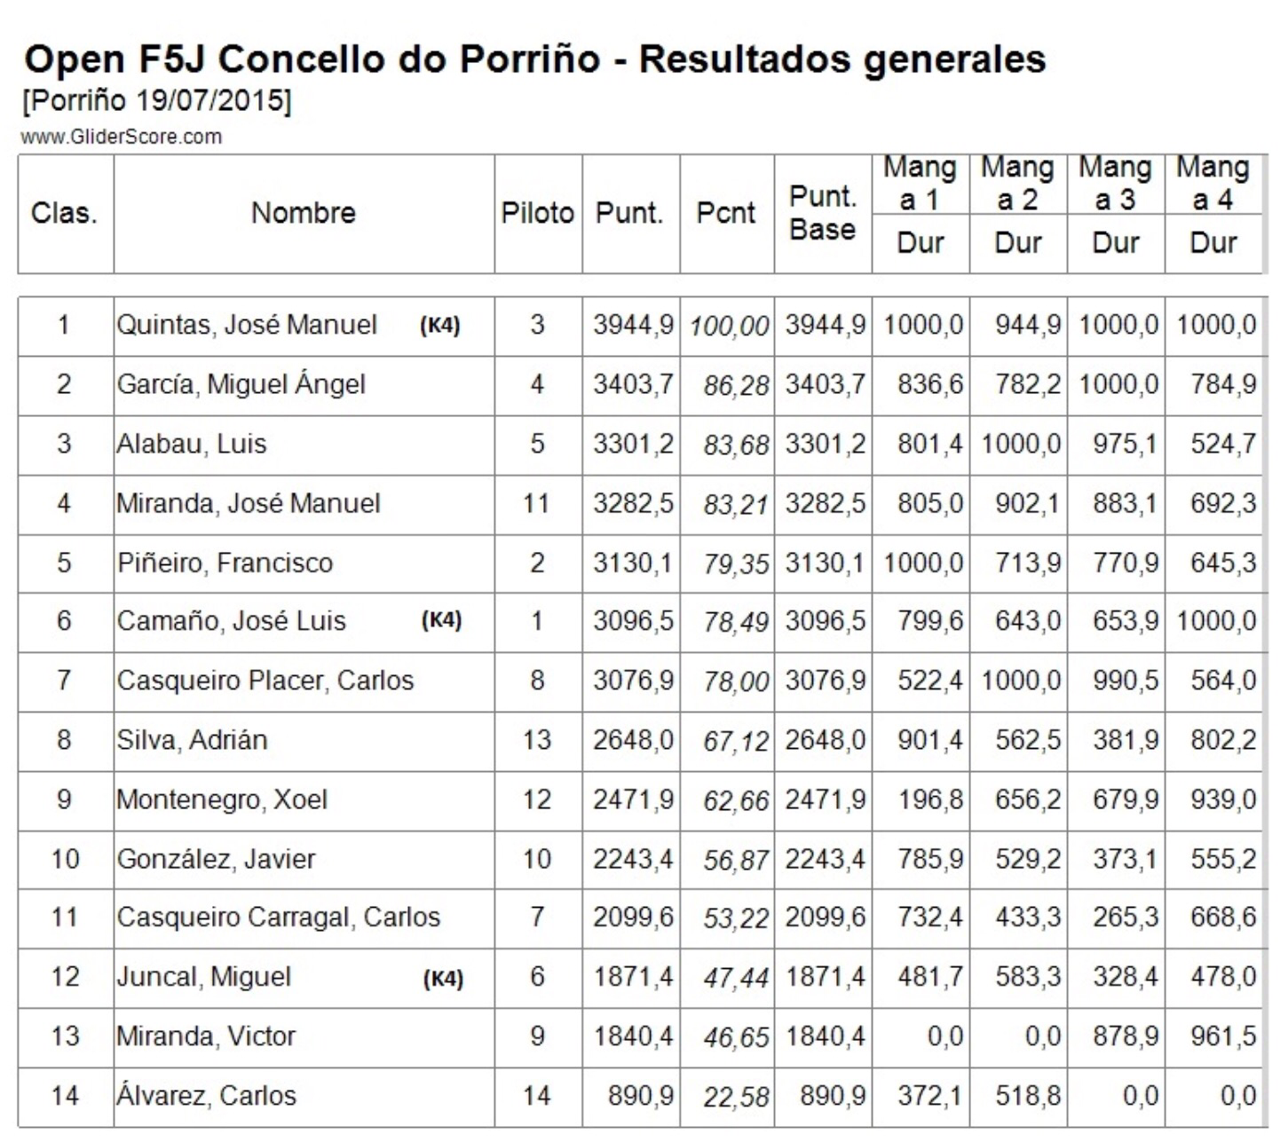Click the name Silva, Adrián
1288x1142 pixels.
click(192, 740)
